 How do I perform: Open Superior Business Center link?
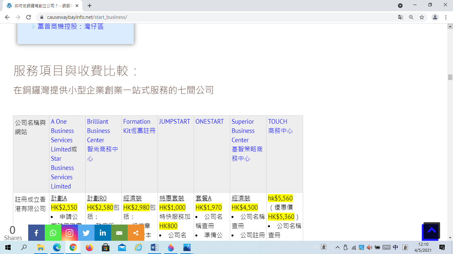243,131
